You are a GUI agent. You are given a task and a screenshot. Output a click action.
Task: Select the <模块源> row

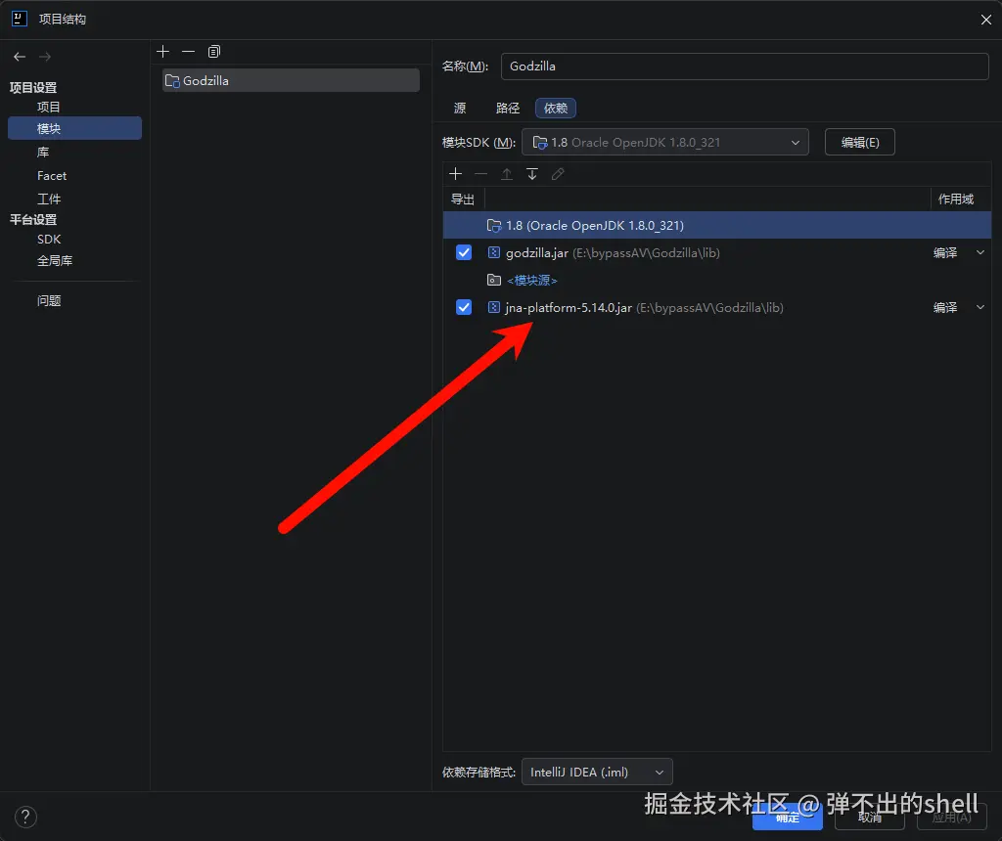point(717,281)
